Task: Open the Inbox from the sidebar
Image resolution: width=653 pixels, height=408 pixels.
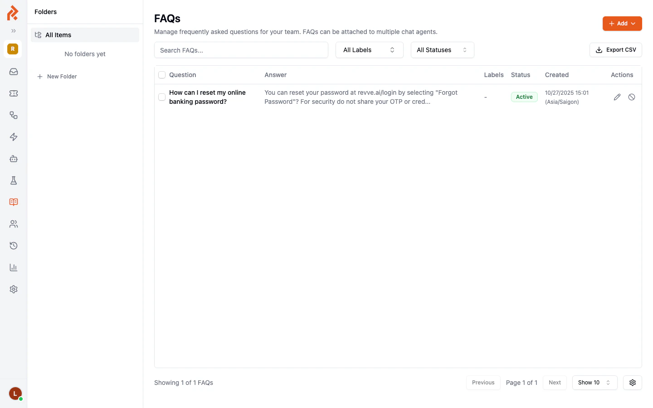Action: [13, 72]
